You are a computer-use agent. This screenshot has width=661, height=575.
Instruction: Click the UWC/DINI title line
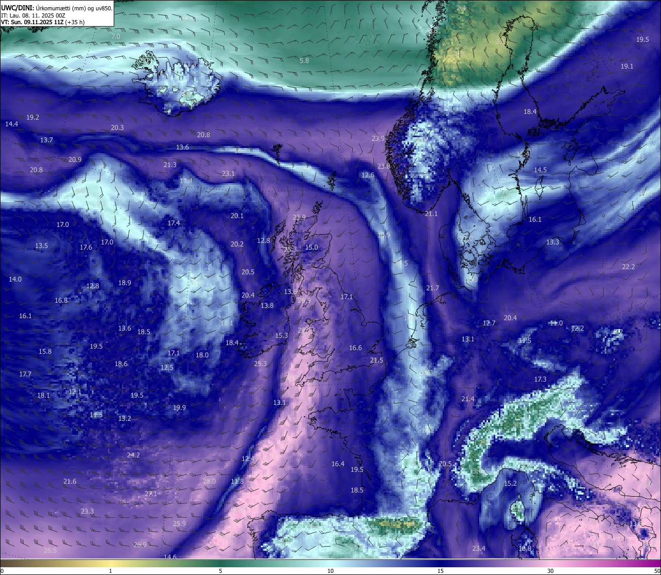click(x=56, y=8)
